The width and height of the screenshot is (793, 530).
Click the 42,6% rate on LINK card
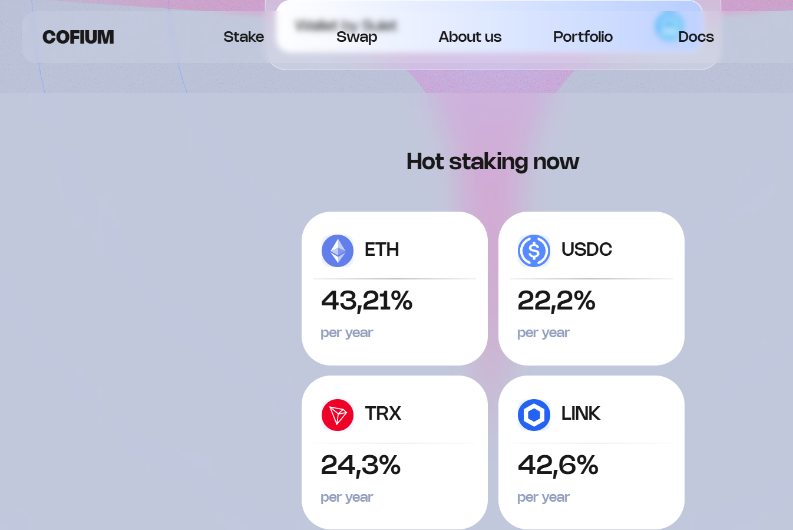[557, 466]
